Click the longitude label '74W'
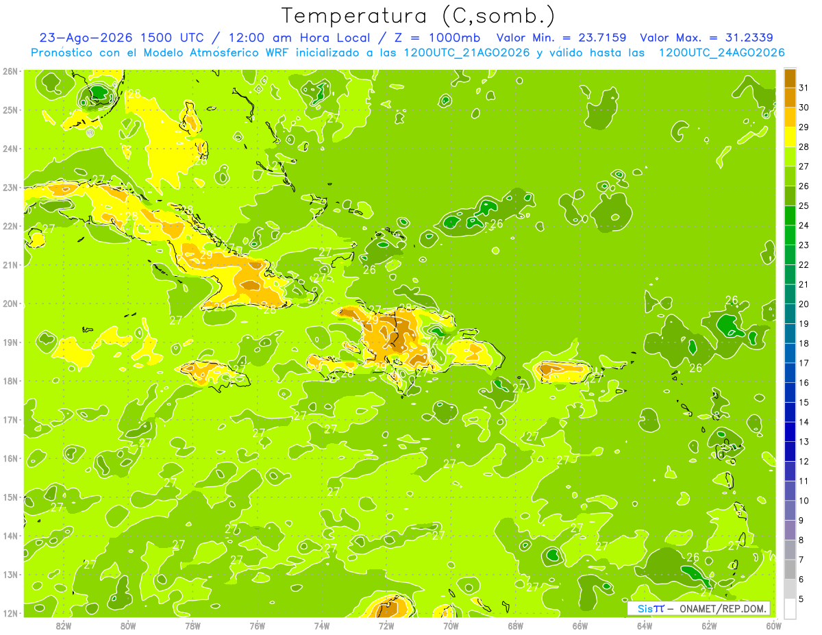Viewport: 822px width, 635px height. click(x=322, y=625)
